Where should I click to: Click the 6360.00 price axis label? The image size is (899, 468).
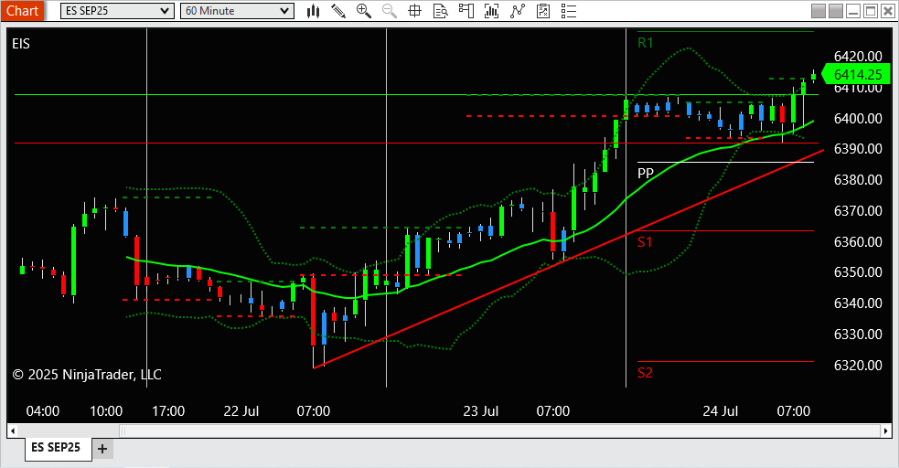(858, 241)
